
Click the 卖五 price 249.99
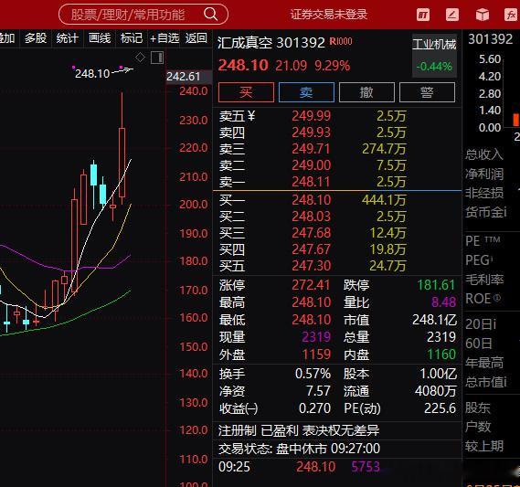[311, 116]
